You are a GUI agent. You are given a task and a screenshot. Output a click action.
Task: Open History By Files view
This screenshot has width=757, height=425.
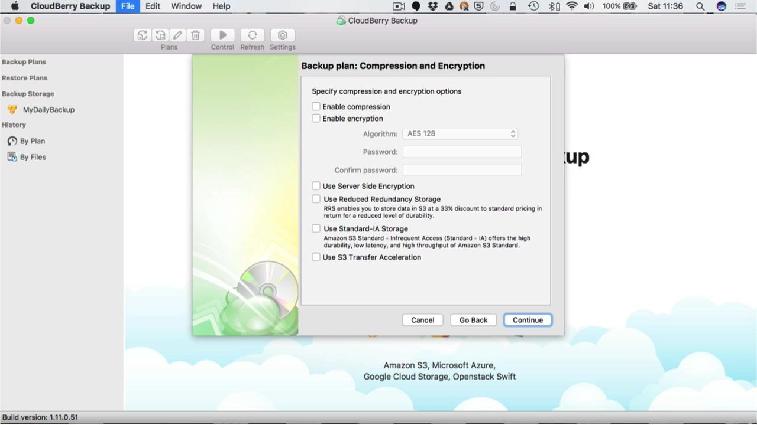click(26, 157)
